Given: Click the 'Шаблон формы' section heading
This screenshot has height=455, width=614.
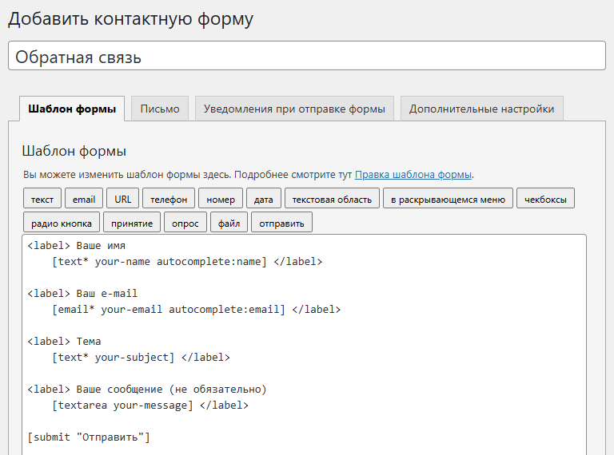Looking at the screenshot, I should pos(74,151).
